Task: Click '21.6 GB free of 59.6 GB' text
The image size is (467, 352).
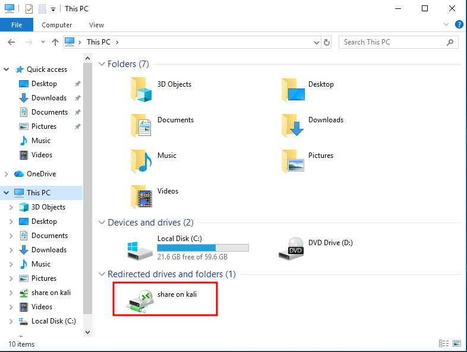Action: pyautogui.click(x=193, y=257)
